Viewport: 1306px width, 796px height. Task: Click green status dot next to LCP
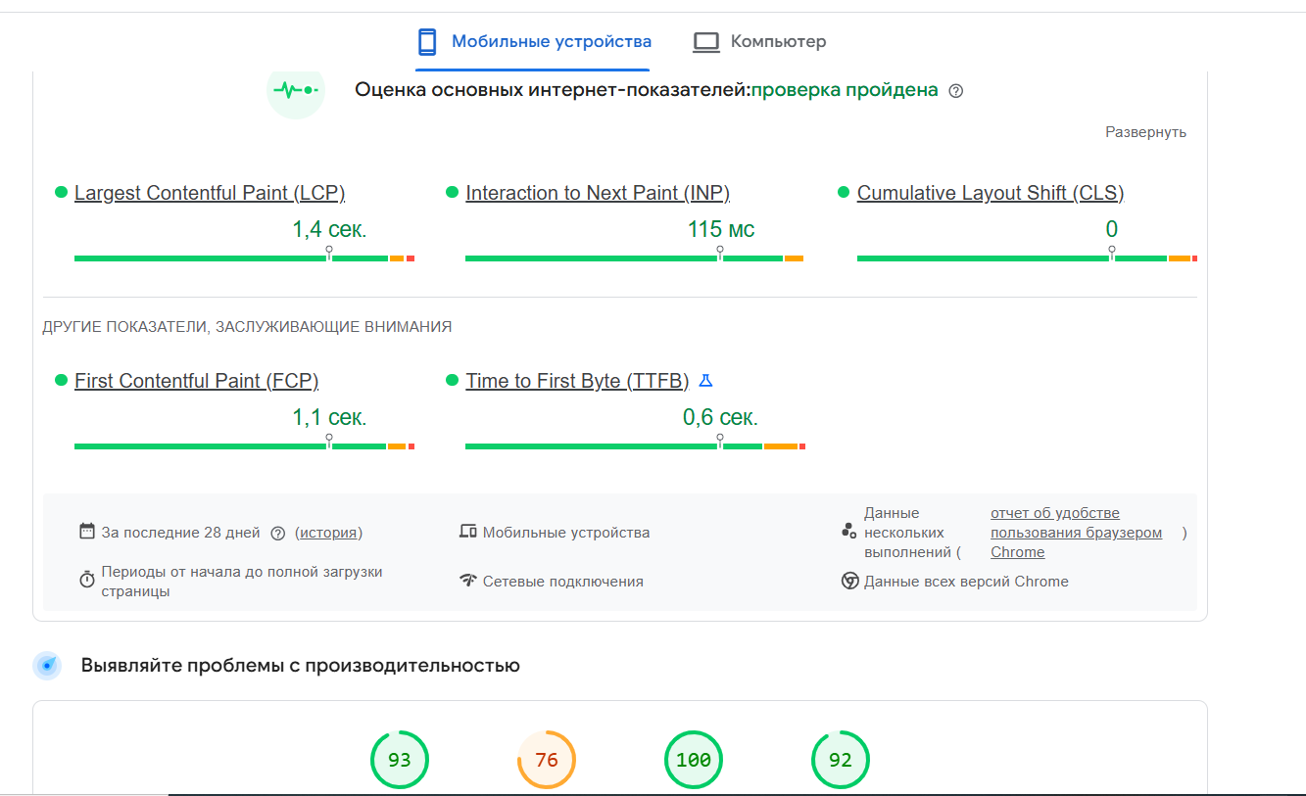tap(61, 192)
